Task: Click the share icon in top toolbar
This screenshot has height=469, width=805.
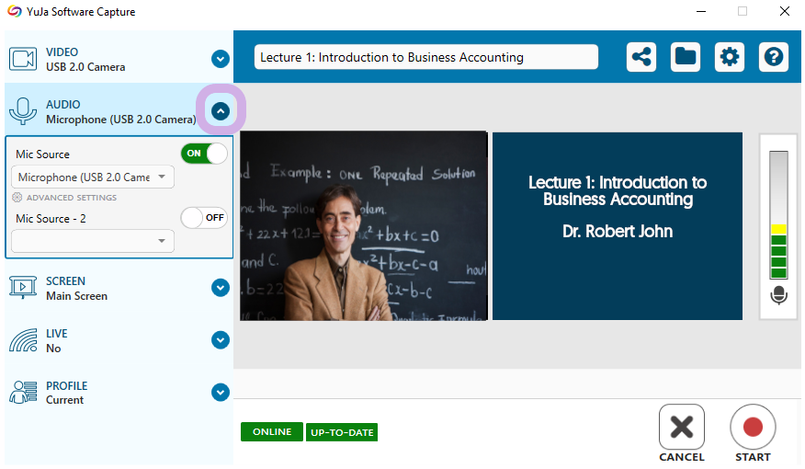Action: click(641, 56)
